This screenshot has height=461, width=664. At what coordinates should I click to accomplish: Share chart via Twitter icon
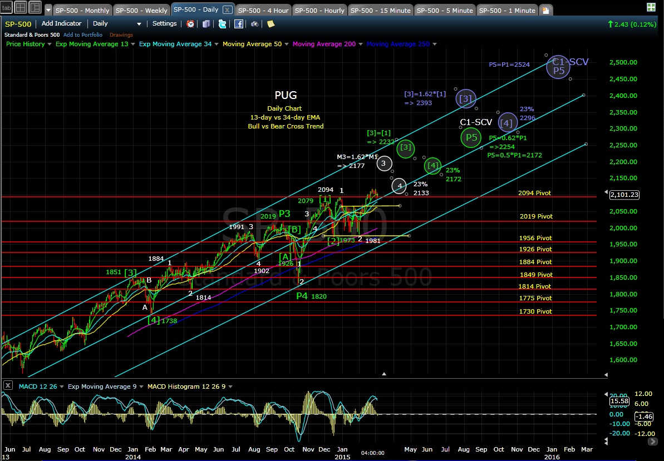(222, 24)
